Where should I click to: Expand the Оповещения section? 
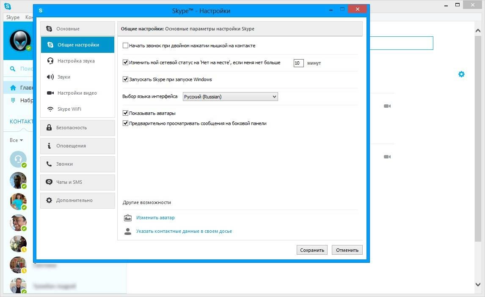pyautogui.click(x=77, y=146)
